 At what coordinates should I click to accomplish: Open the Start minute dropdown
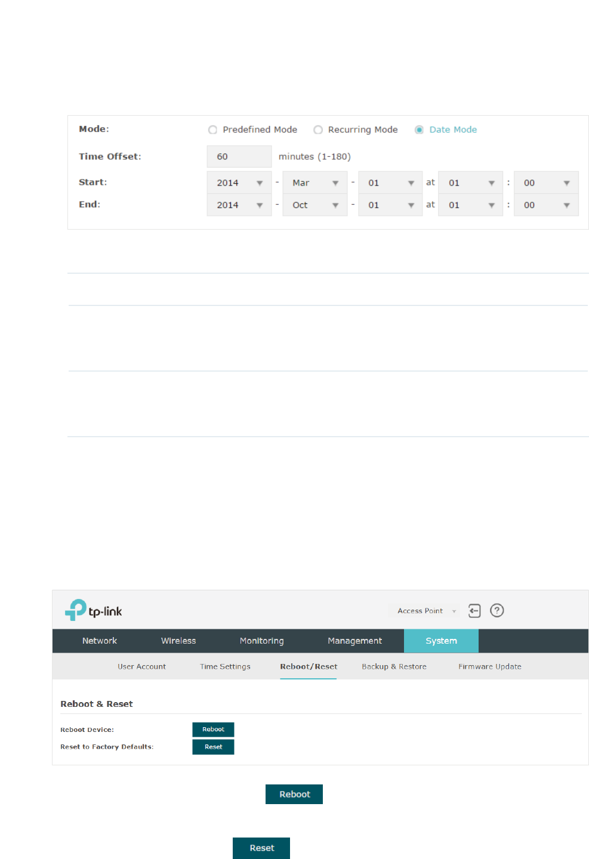(546, 183)
